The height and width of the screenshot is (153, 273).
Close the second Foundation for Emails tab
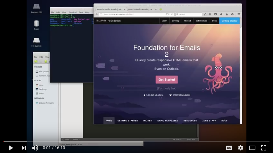tap(156, 9)
